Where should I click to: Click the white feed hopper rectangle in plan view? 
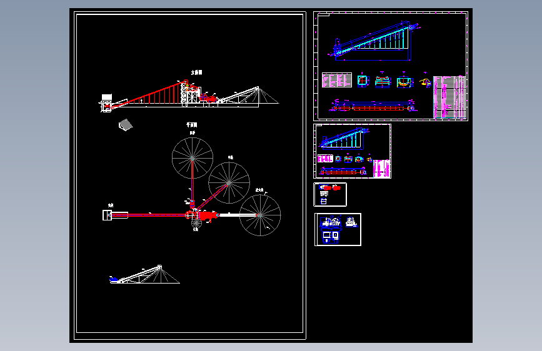point(107,215)
